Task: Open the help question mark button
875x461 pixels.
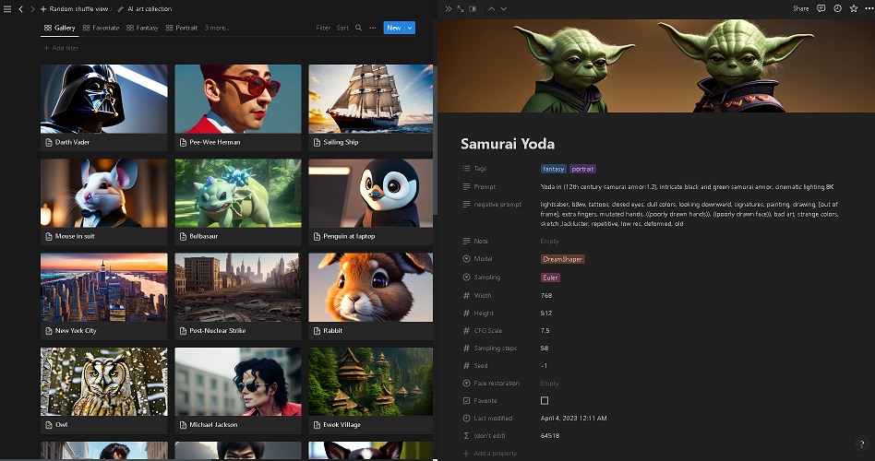Action: point(862,444)
